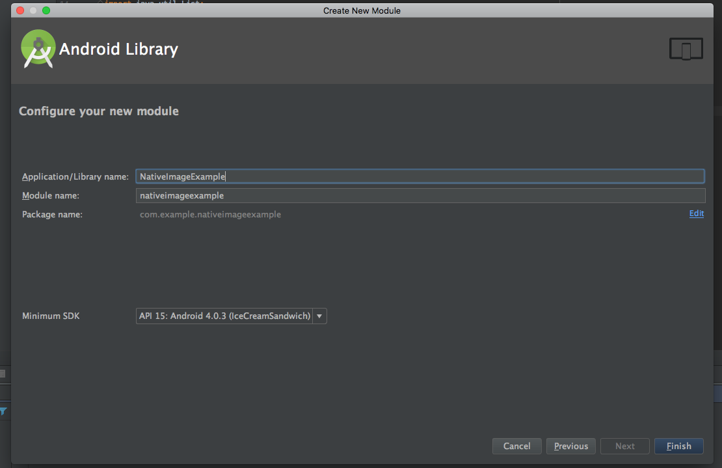
Task: Expand the API 15 Android 4.0.3 selector
Action: tap(228, 316)
